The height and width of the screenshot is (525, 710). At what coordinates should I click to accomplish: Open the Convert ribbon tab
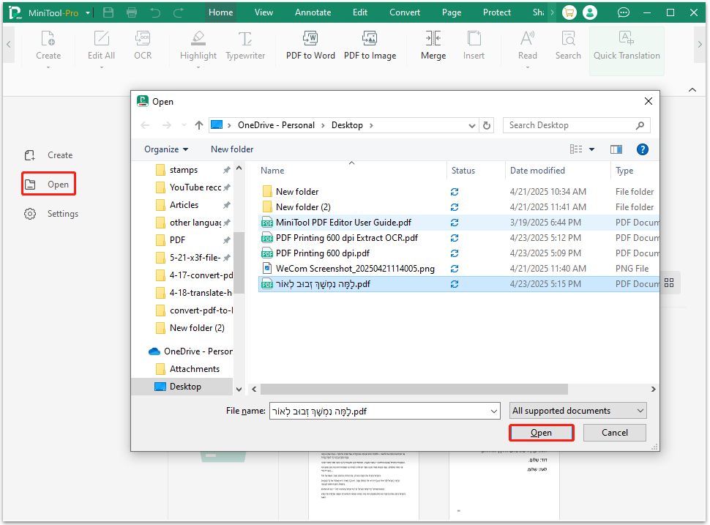coord(405,12)
